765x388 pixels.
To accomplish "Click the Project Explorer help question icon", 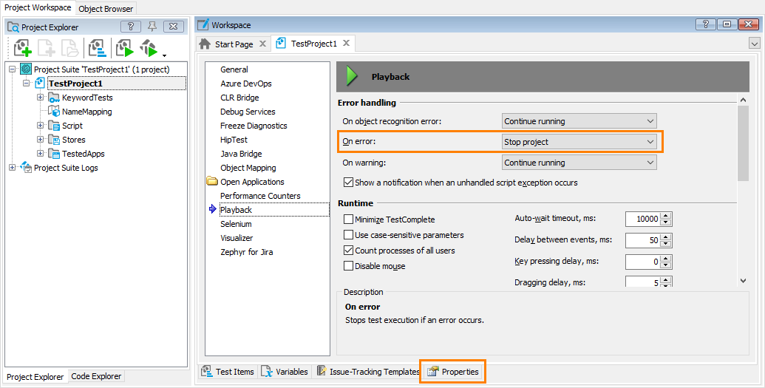I will tap(130, 27).
